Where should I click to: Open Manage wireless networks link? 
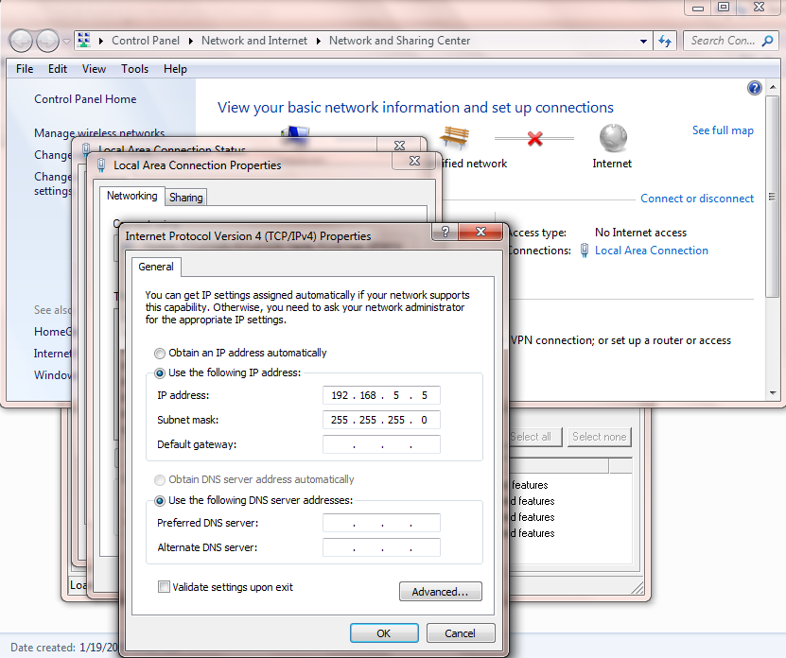point(99,132)
